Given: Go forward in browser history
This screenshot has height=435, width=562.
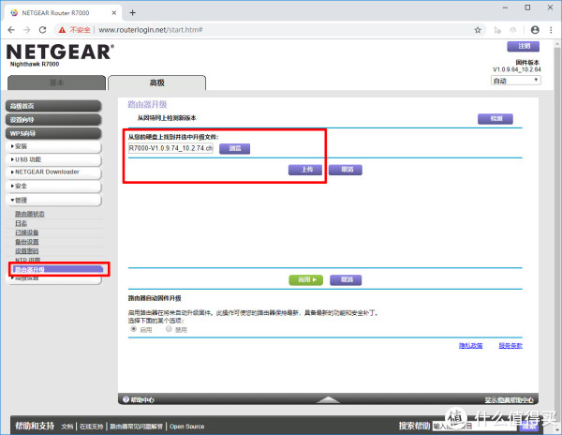Looking at the screenshot, I should tap(27, 30).
